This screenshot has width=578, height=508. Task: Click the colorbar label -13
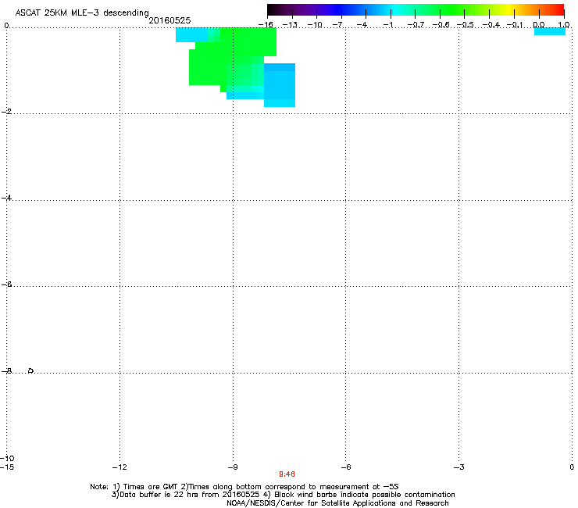290,25
